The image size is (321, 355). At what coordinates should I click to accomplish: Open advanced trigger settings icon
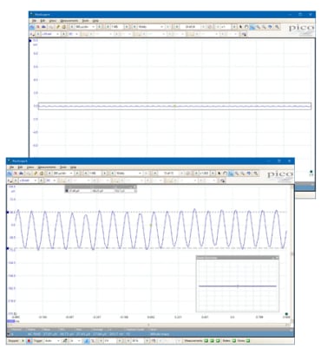click(64, 341)
